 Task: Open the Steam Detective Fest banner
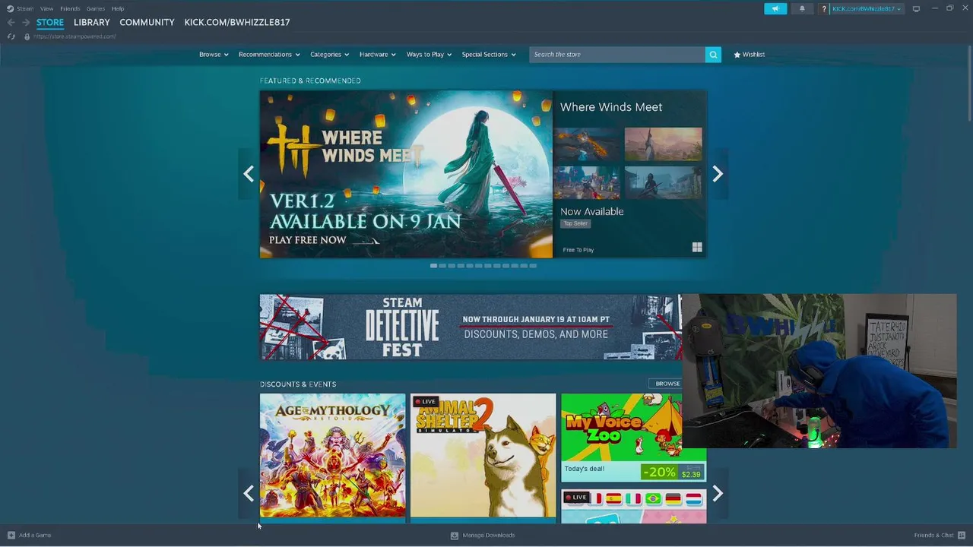pos(471,327)
